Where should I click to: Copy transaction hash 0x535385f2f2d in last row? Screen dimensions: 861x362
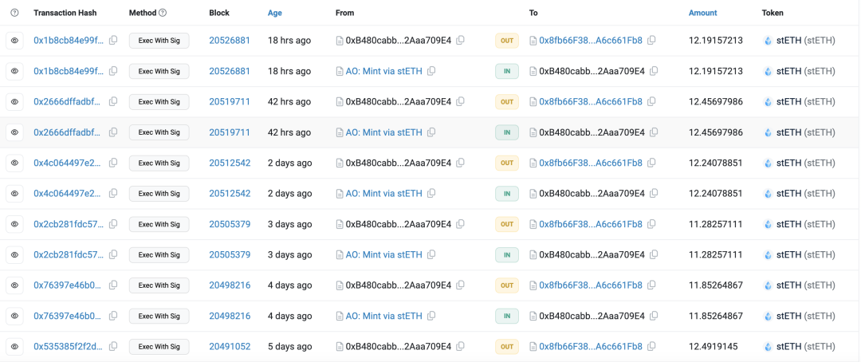pyautogui.click(x=113, y=347)
